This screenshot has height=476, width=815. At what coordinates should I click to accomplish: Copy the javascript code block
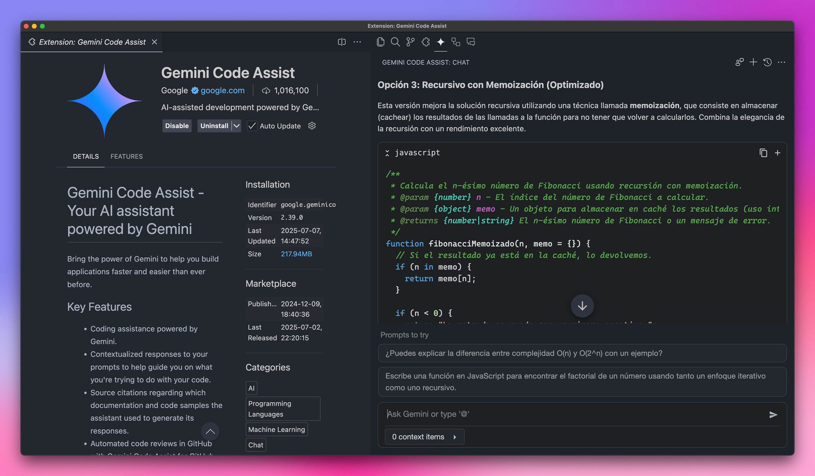tap(763, 153)
